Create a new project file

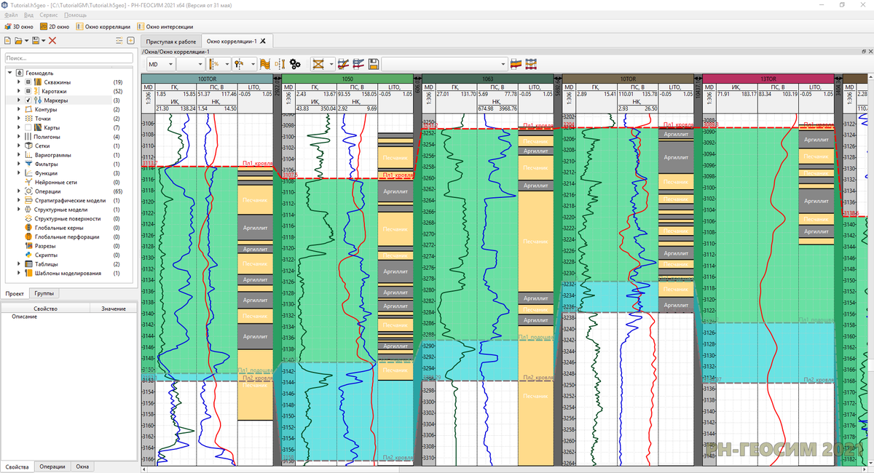8,41
